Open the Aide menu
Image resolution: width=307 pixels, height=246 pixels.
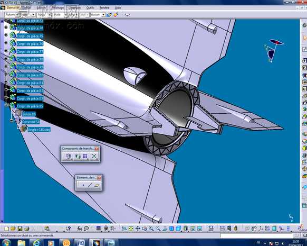(118, 7)
